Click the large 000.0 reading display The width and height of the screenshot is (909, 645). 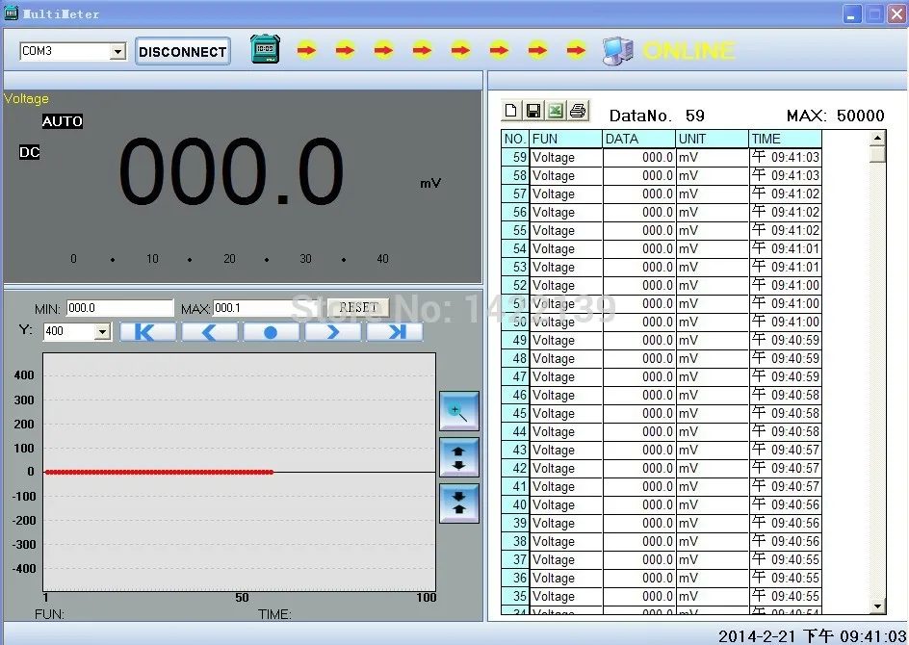coord(231,171)
